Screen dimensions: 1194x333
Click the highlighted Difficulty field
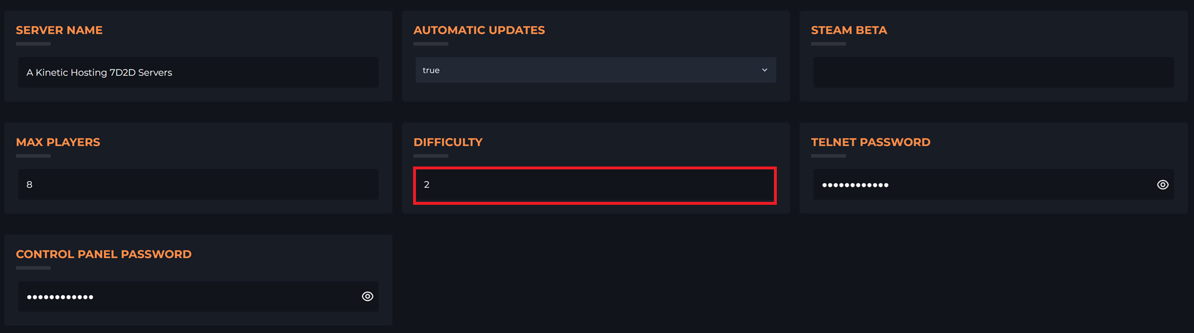pos(595,186)
